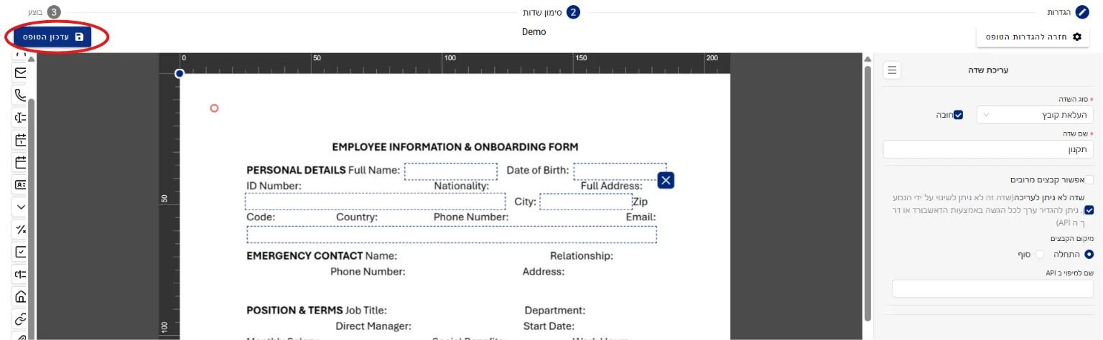The image size is (1103, 340).
Task: Click the עדכון הטופס save button
Action: [52, 37]
